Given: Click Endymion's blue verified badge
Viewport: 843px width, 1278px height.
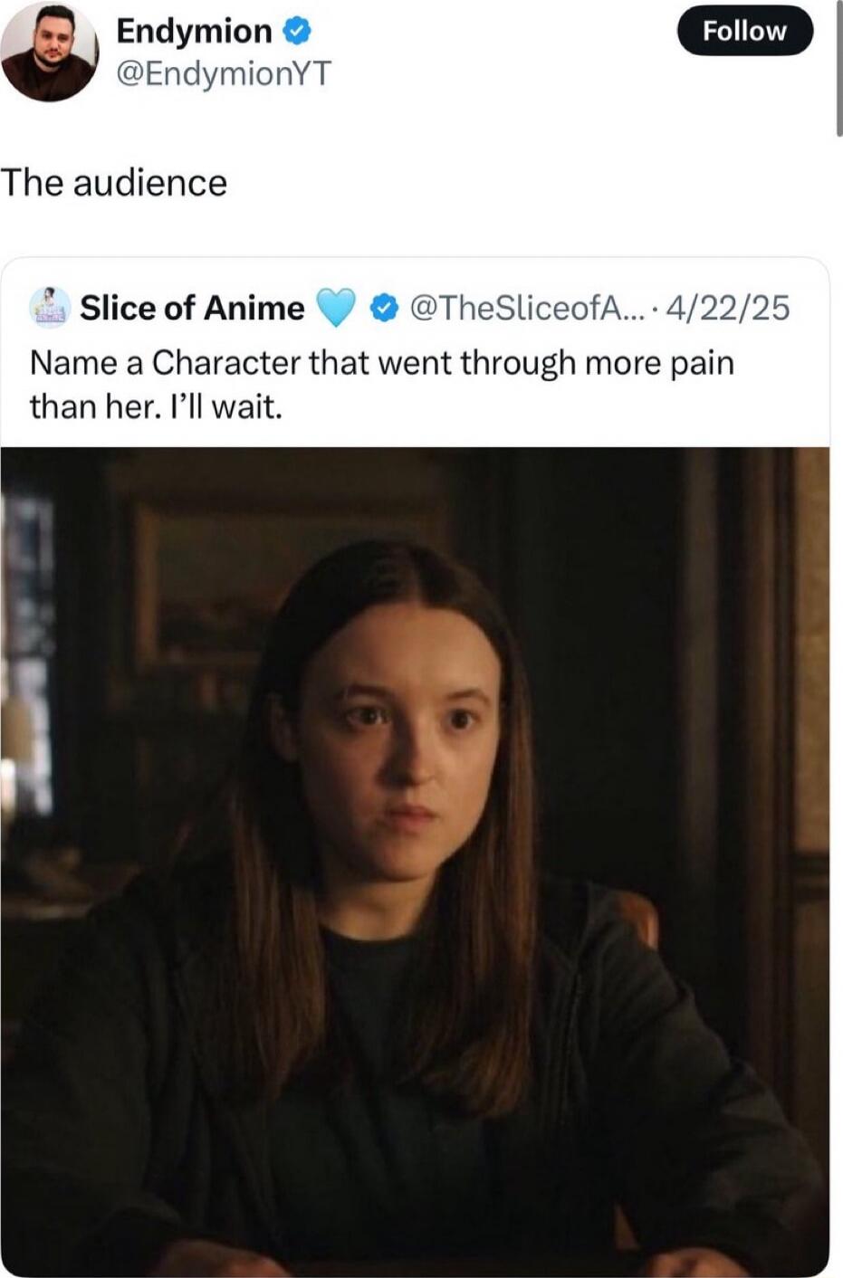Looking at the screenshot, I should coord(298,33).
